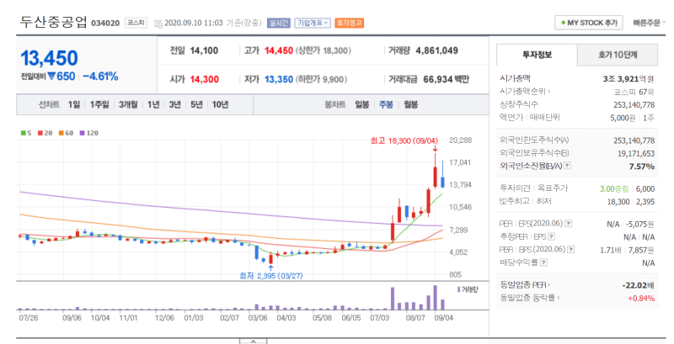Open the help icon next to 외국인소진율(B/A)
674x344 pixels.
coord(567,166)
